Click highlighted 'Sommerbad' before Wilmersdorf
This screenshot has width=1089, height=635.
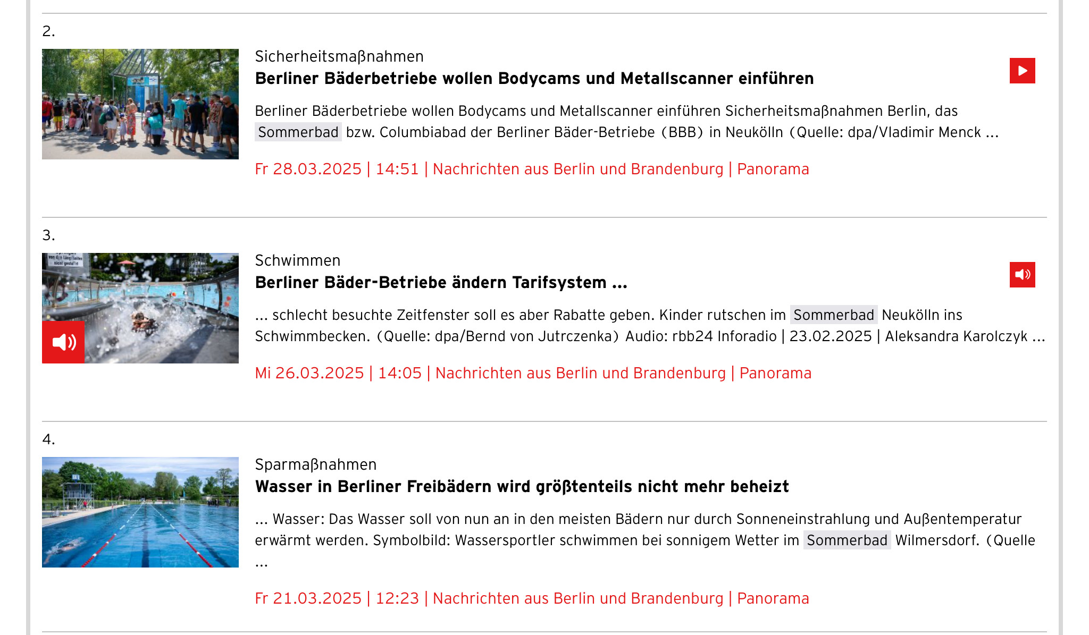coord(847,540)
